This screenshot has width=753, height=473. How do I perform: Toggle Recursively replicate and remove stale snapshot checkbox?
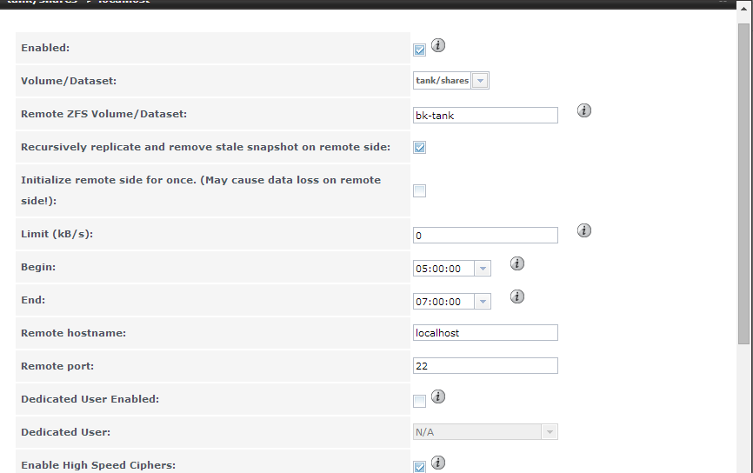pyautogui.click(x=419, y=148)
